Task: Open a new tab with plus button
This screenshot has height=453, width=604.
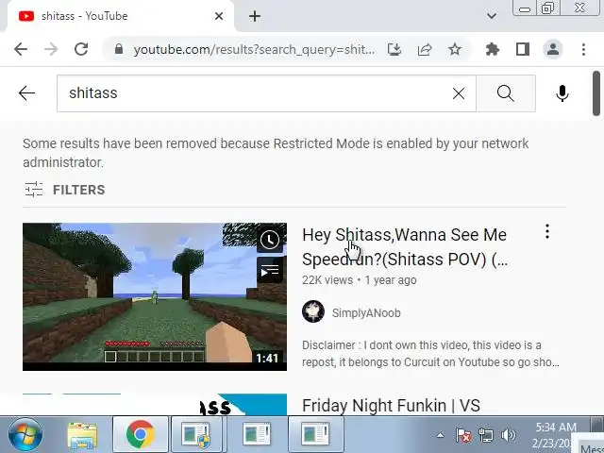Action: click(255, 16)
